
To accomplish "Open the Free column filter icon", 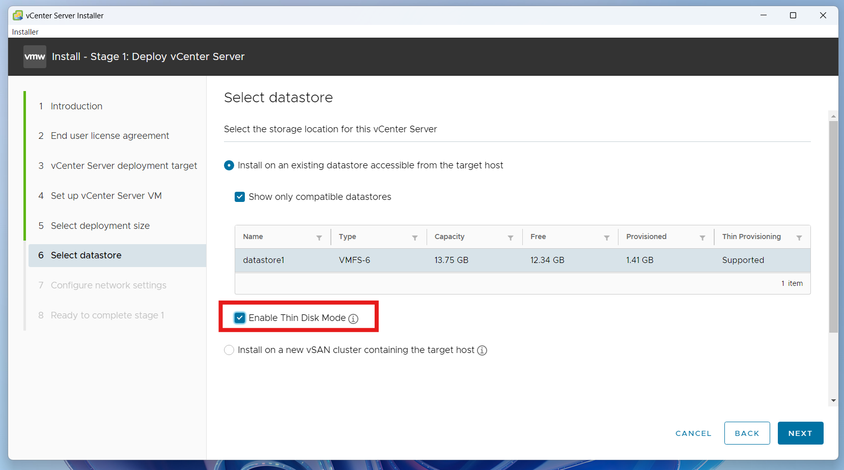I will pos(607,238).
